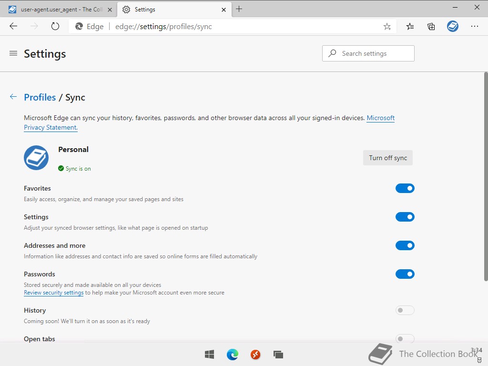Click the Search settings input field
This screenshot has width=488, height=366.
click(x=368, y=53)
